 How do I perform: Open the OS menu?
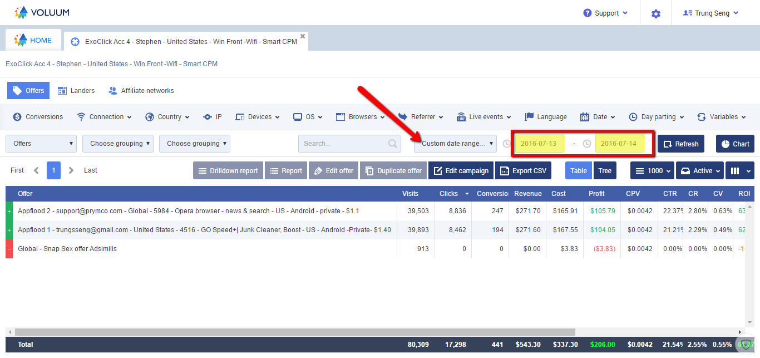pyautogui.click(x=308, y=117)
